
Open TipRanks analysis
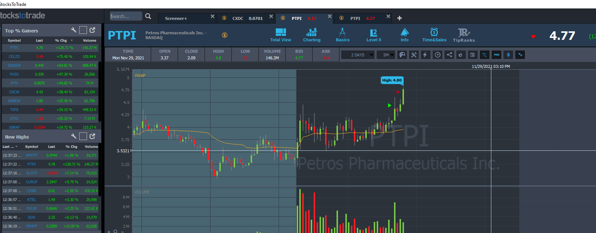tap(464, 35)
